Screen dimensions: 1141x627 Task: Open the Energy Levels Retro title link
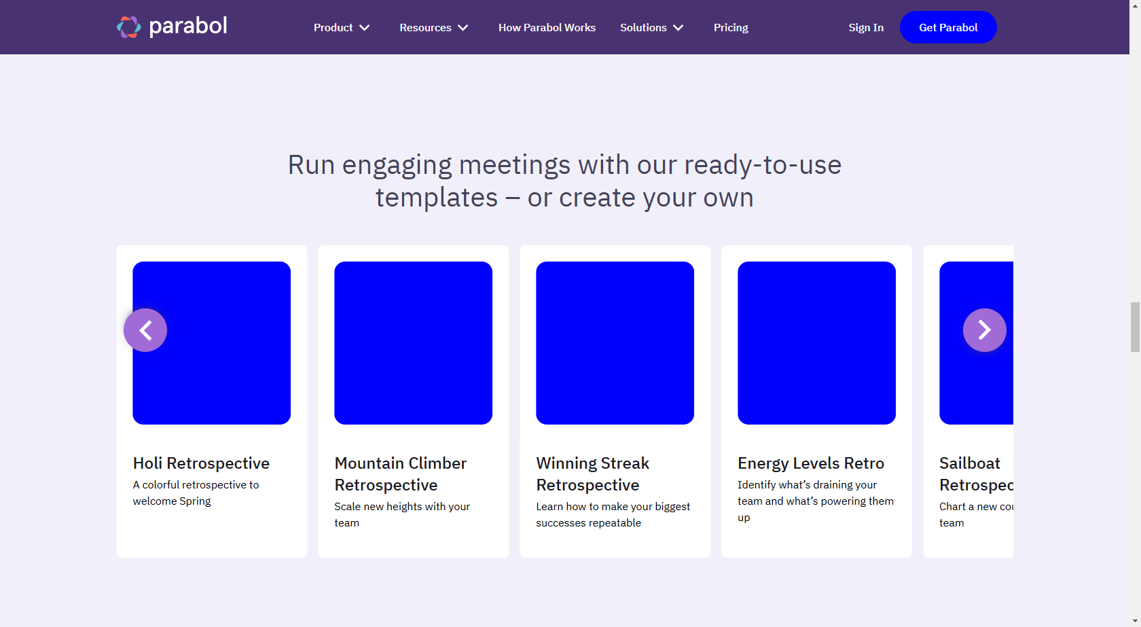coord(811,463)
